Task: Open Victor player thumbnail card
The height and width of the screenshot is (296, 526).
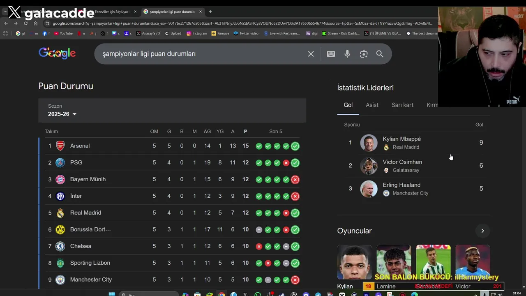Action: (x=473, y=267)
